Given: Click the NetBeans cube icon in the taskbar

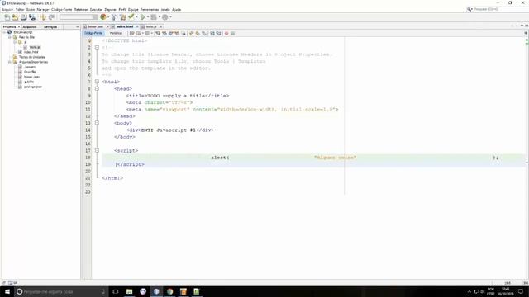Looking at the screenshot, I should tap(156, 291).
